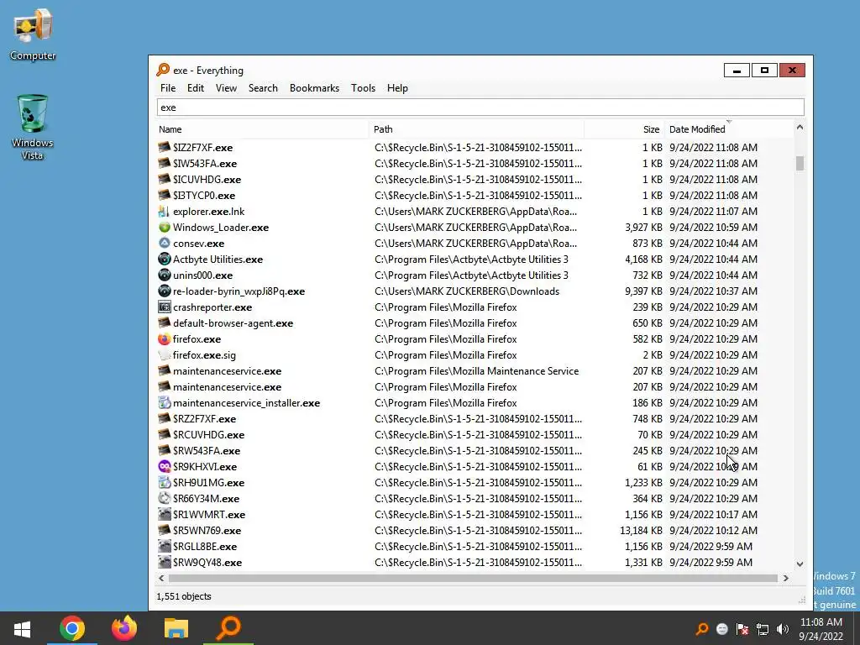Select the maintenanceservice_installer.exe icon
The width and height of the screenshot is (860, 645).
point(164,402)
